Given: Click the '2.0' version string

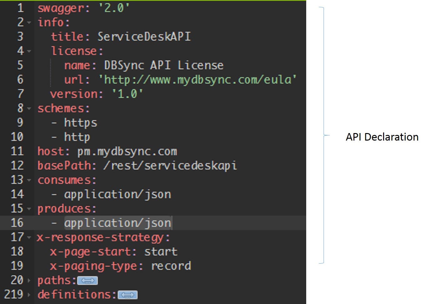Looking at the screenshot, I should (114, 8).
